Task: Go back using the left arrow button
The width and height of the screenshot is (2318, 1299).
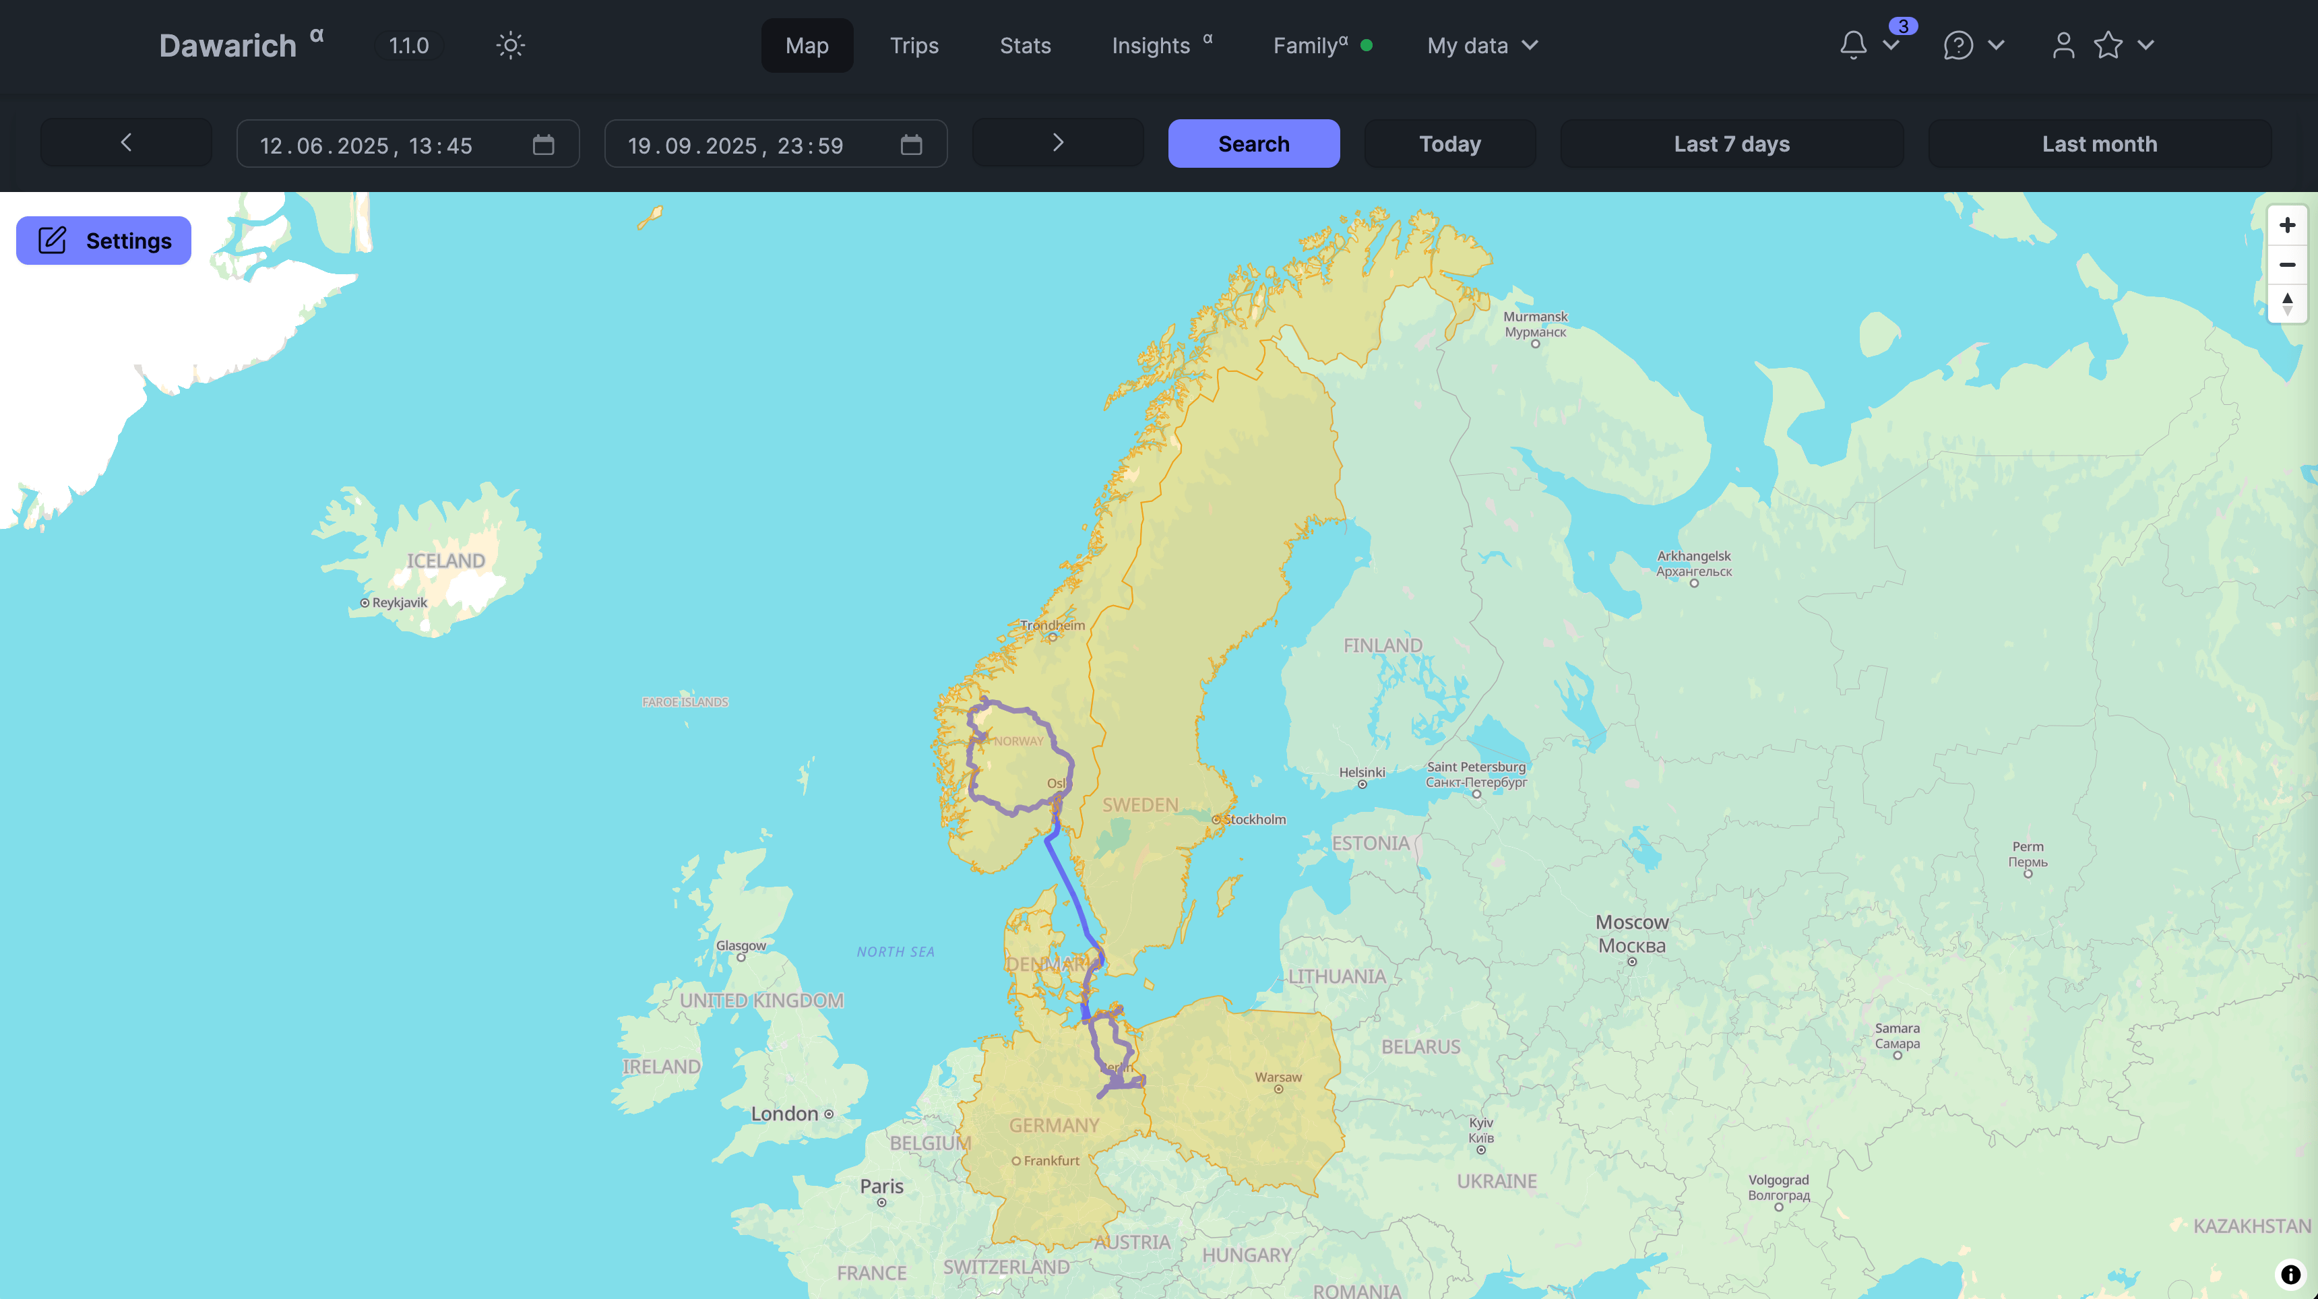Action: point(125,141)
